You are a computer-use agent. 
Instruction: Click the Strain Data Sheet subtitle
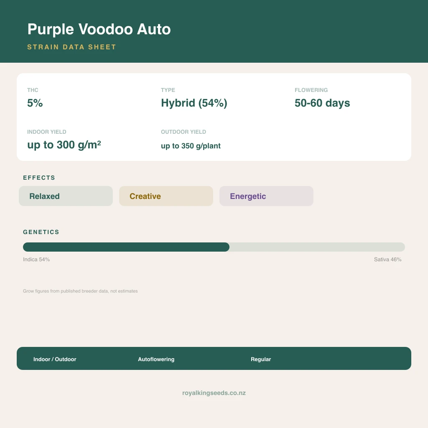pyautogui.click(x=72, y=47)
